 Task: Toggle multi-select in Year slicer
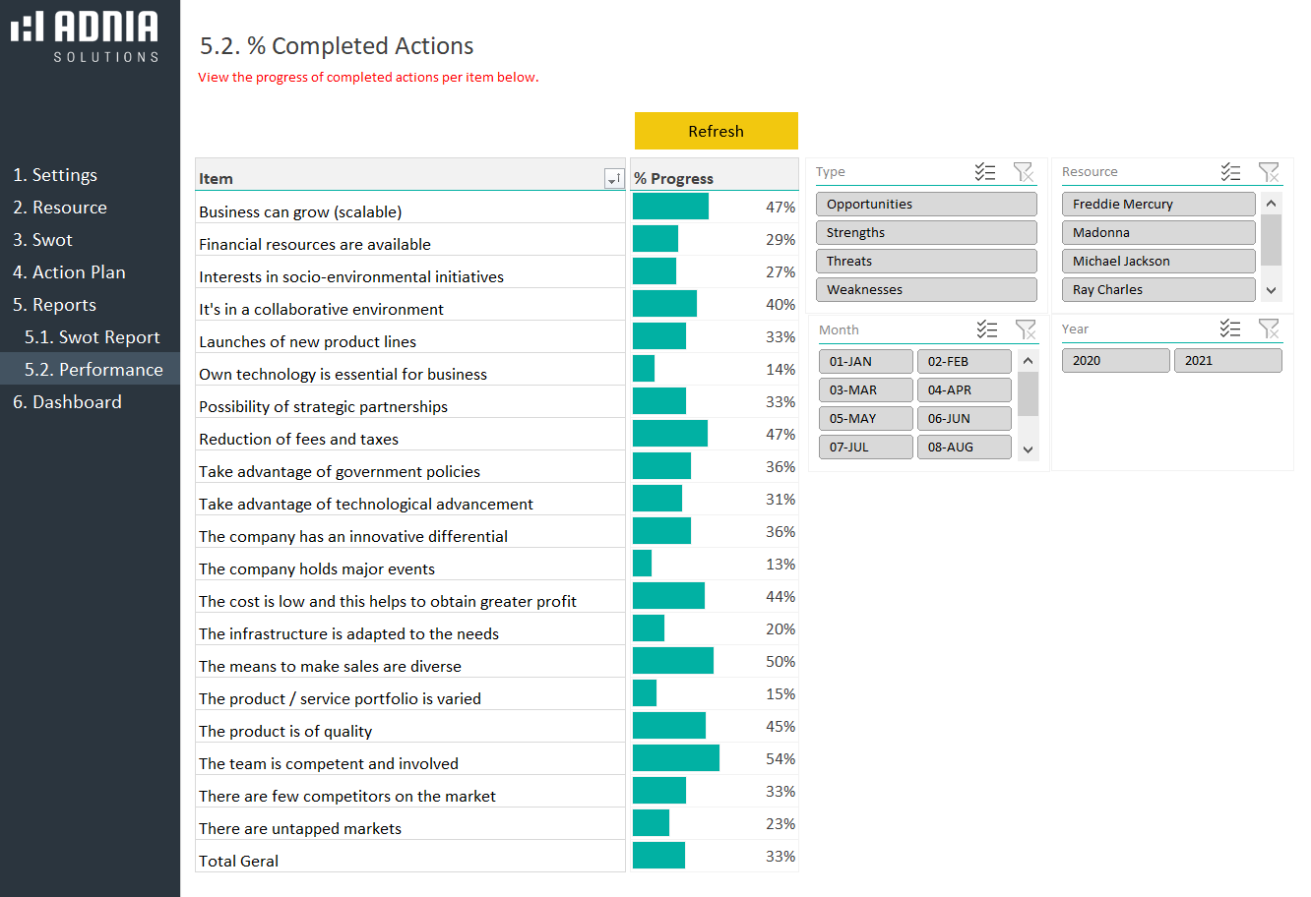1230,329
